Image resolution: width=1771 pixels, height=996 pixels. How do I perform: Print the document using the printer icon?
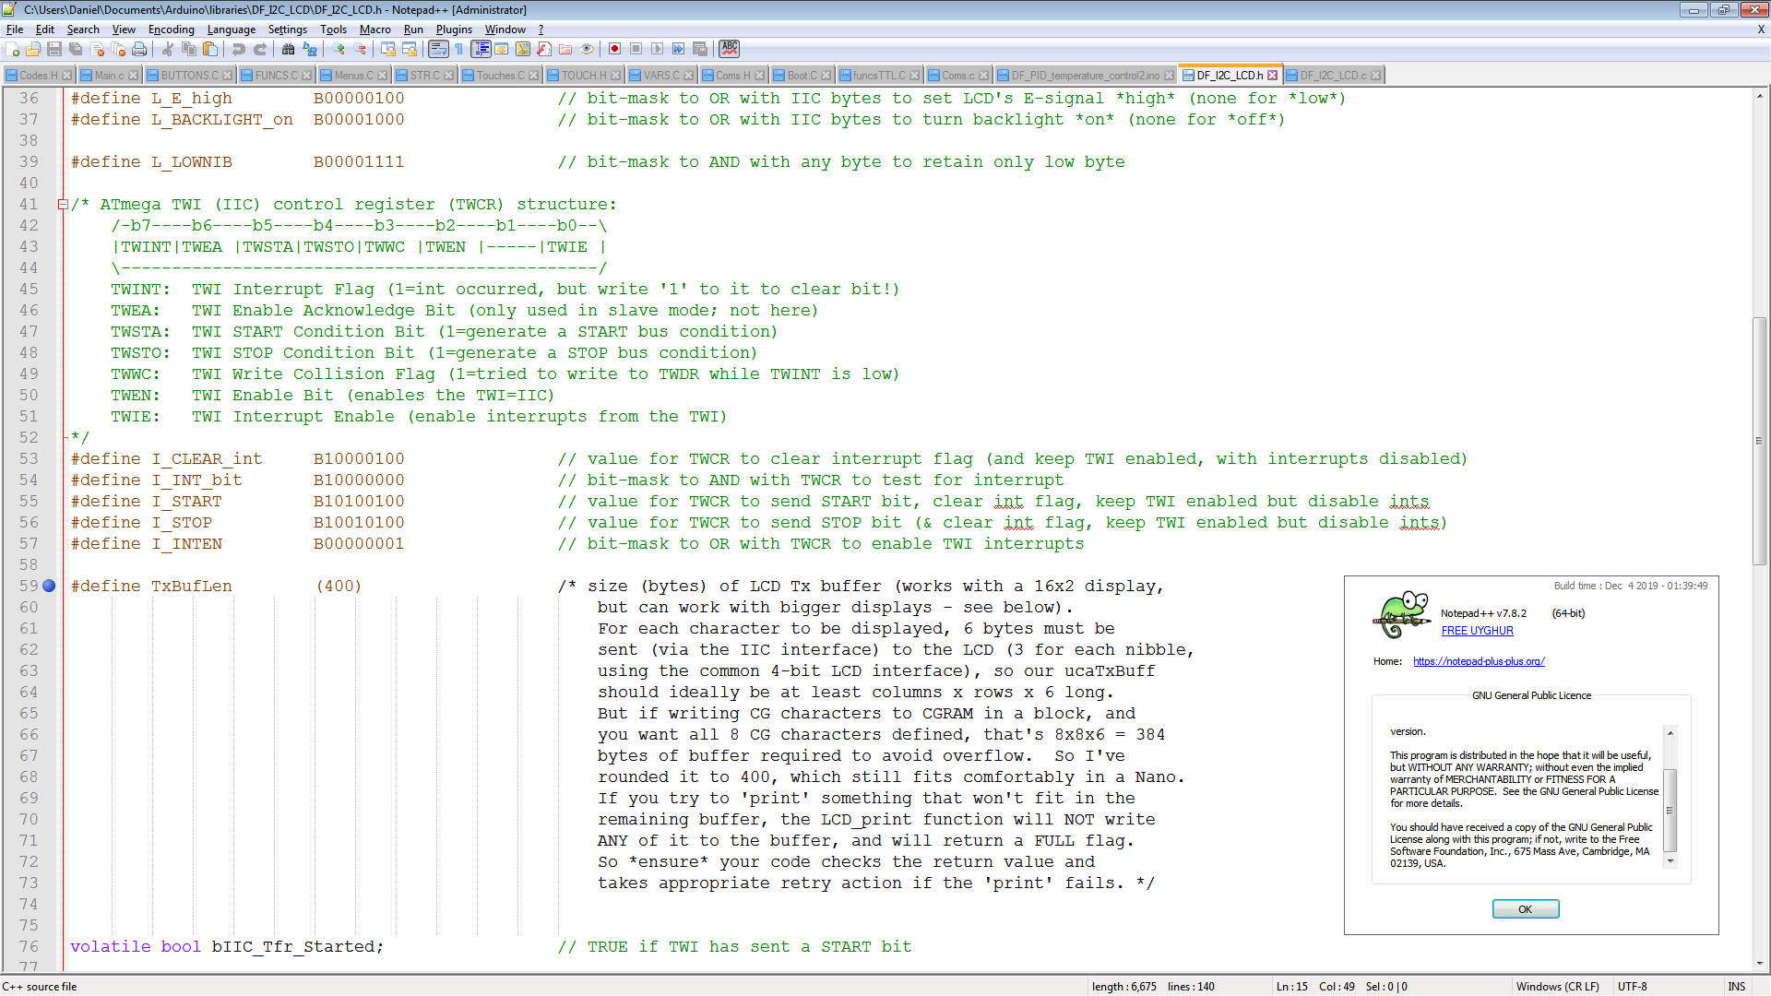139,49
